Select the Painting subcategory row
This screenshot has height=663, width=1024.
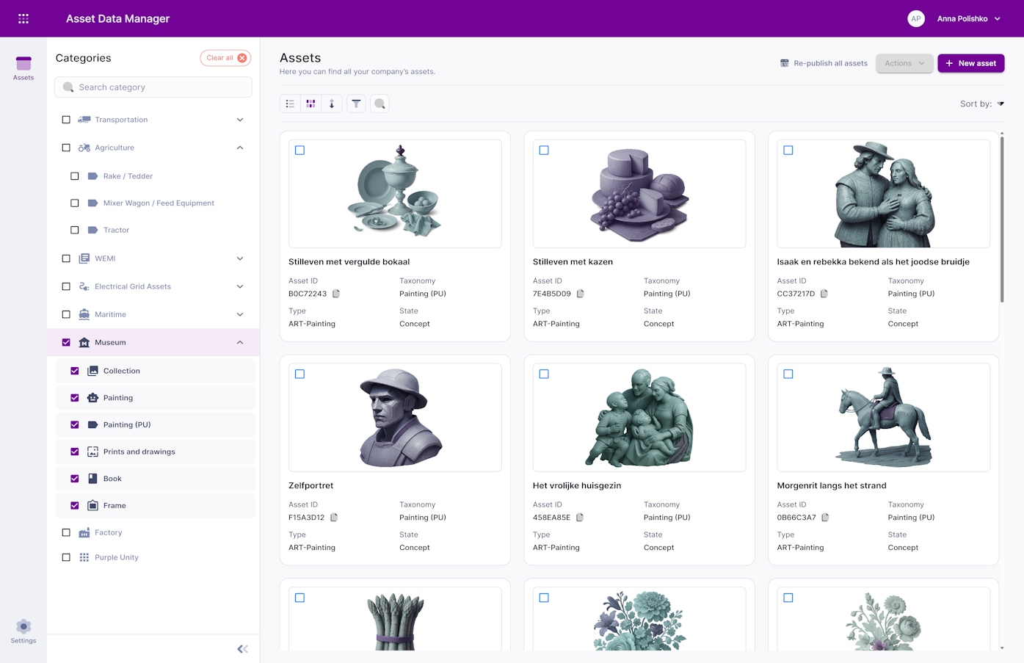click(x=156, y=398)
